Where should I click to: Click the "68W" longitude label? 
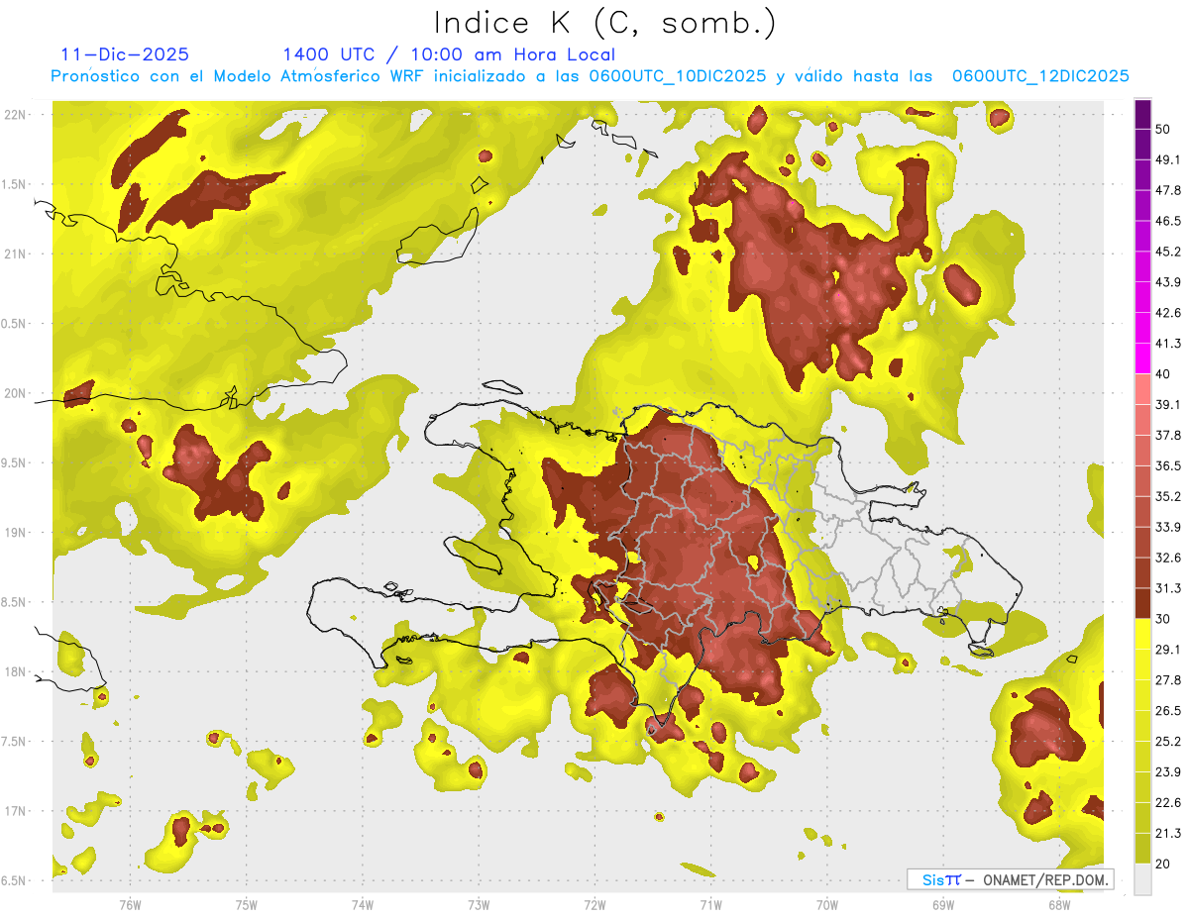point(1059,905)
